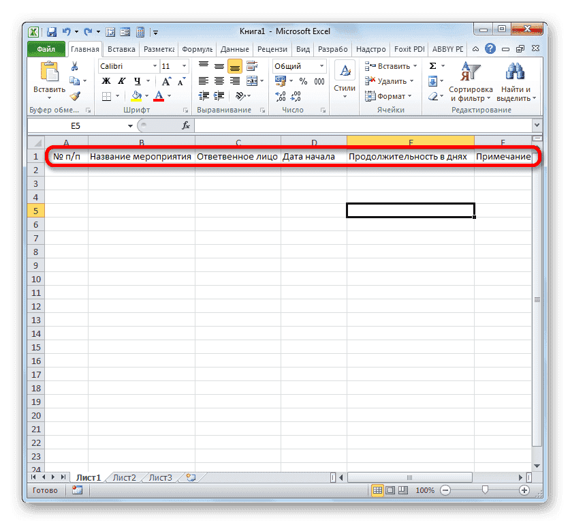Viewport: 570px width, 525px height.
Task: Click the zoom slider at the bottom
Action: [484, 490]
